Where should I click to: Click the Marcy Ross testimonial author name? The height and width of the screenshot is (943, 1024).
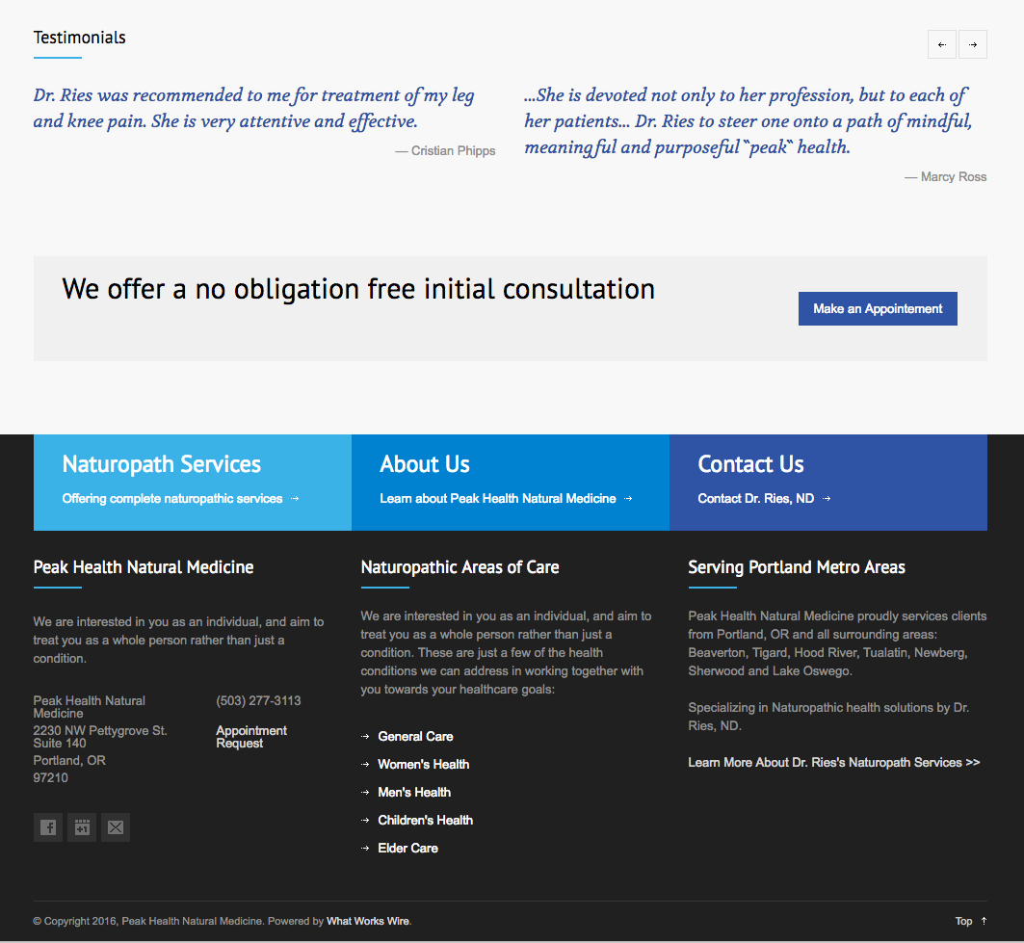954,177
